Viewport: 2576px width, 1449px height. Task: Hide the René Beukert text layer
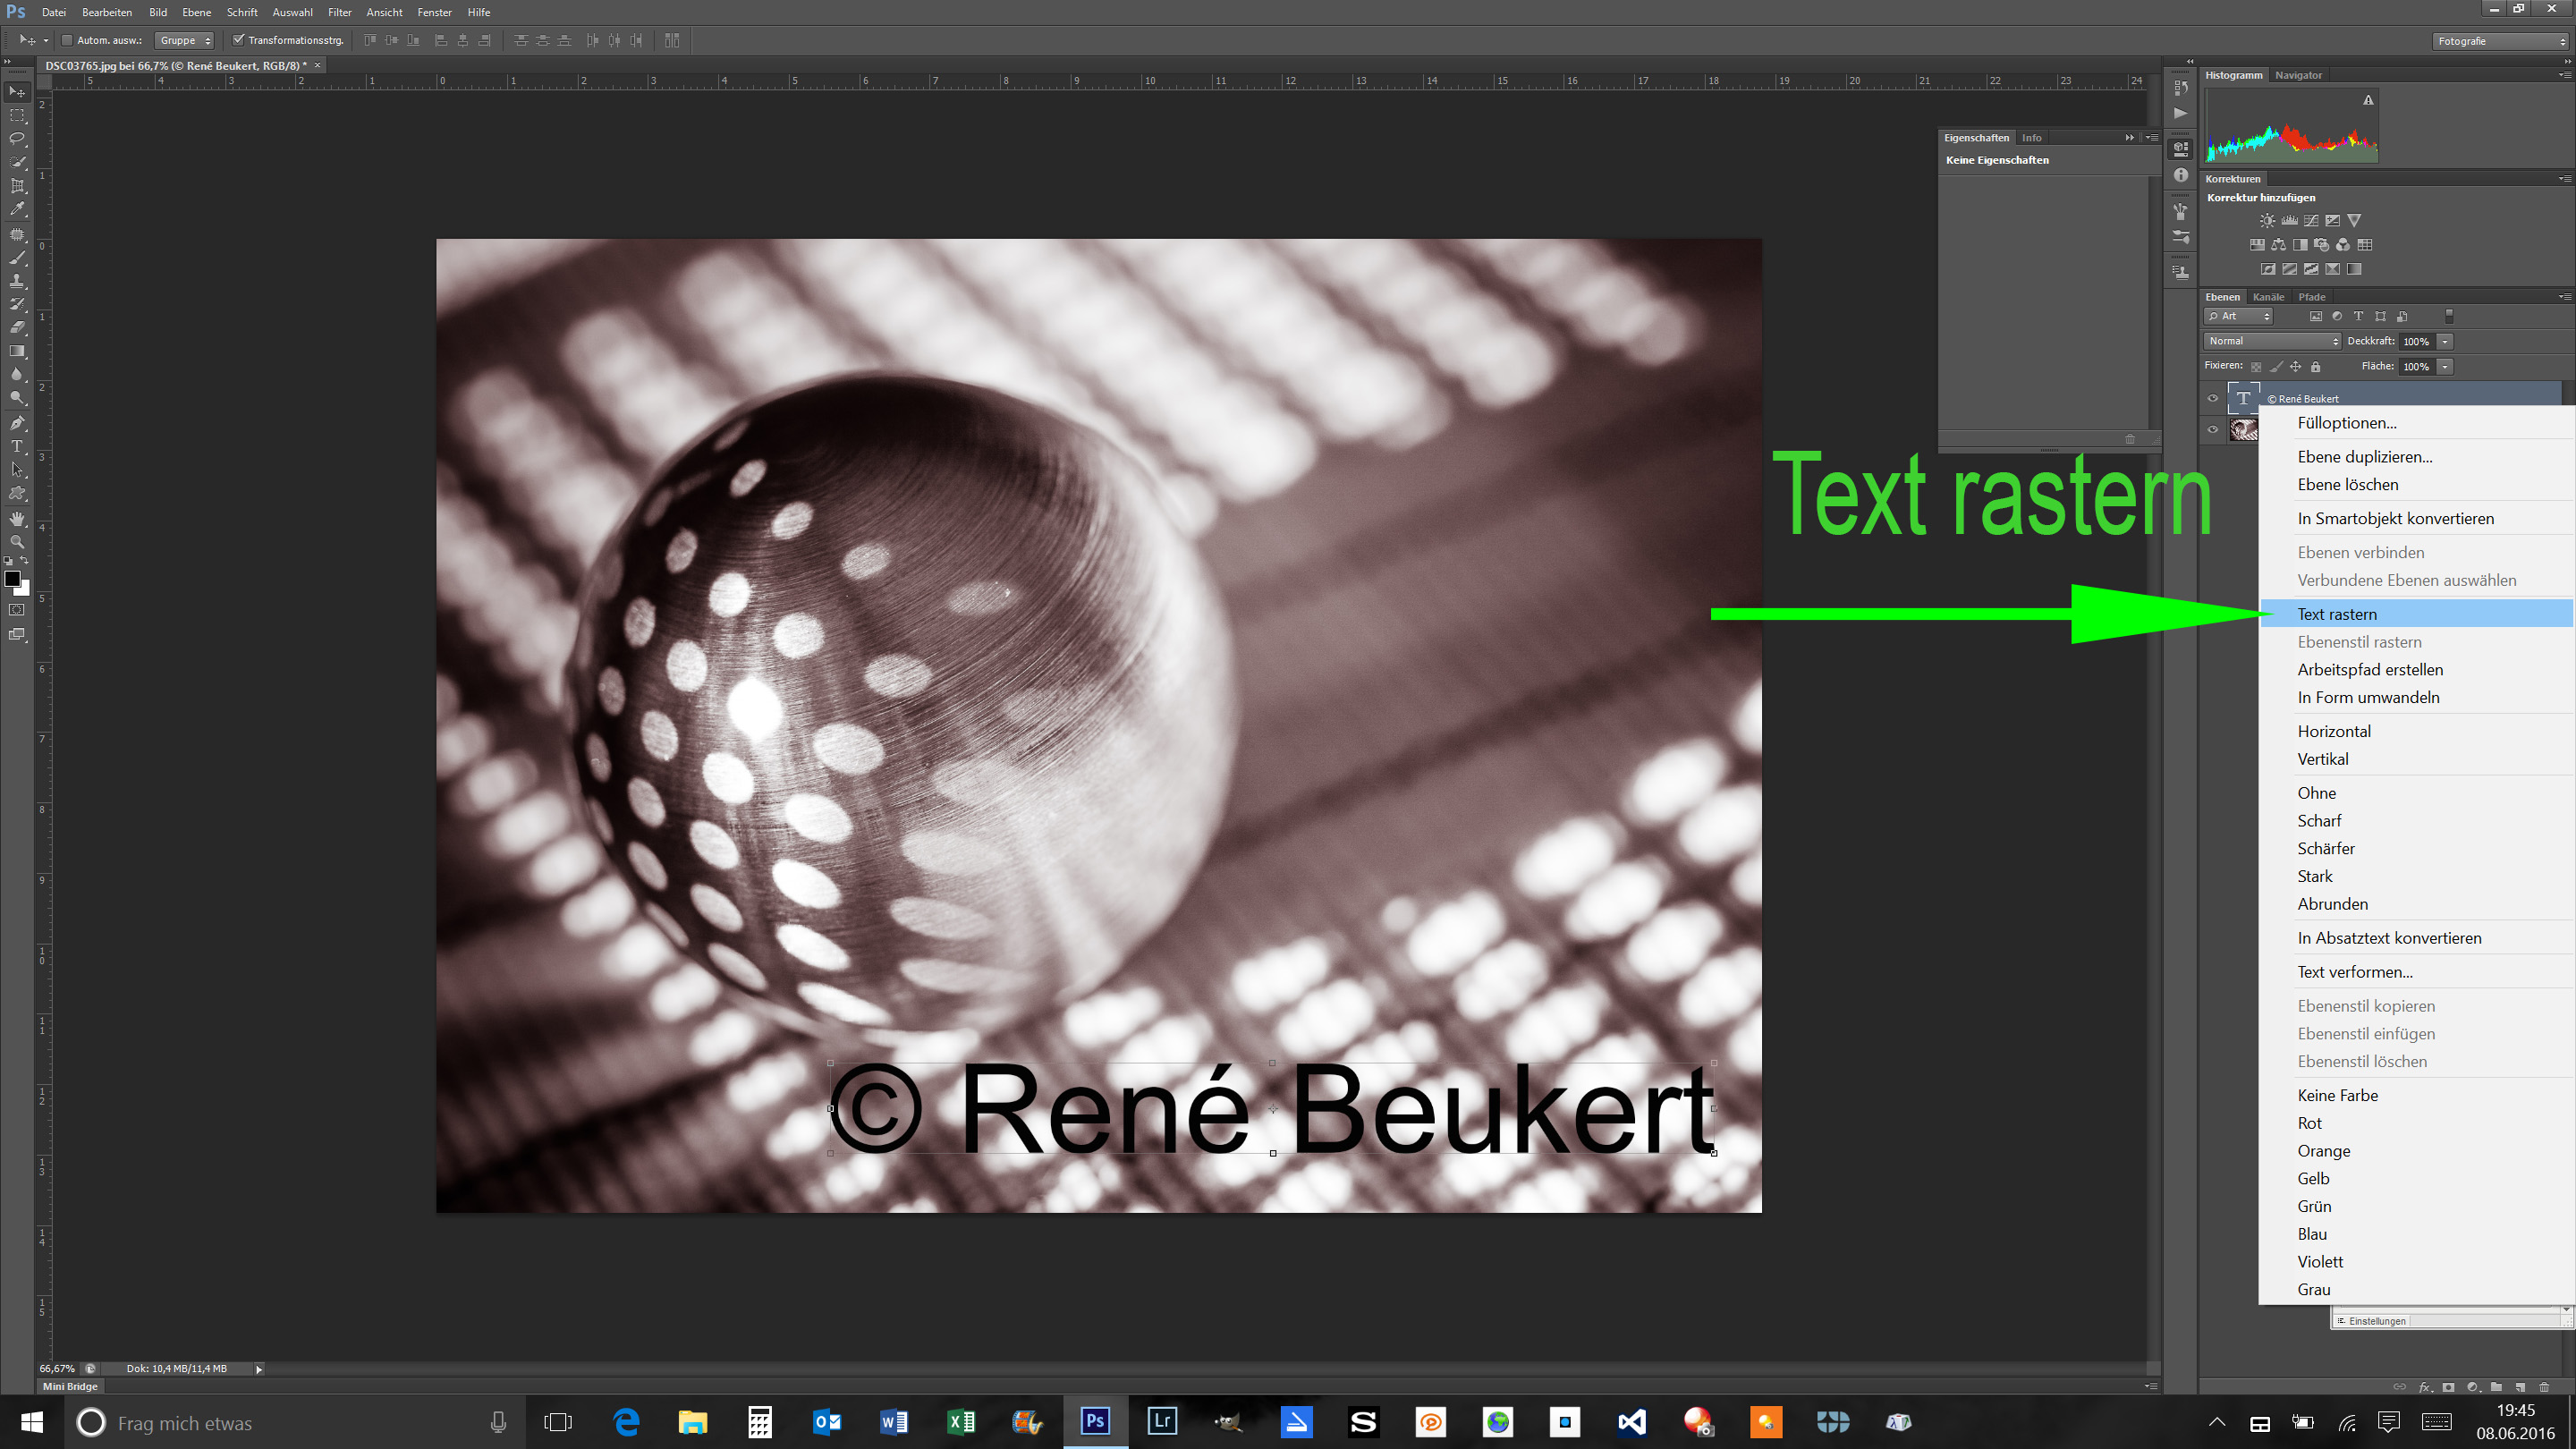[x=2213, y=398]
